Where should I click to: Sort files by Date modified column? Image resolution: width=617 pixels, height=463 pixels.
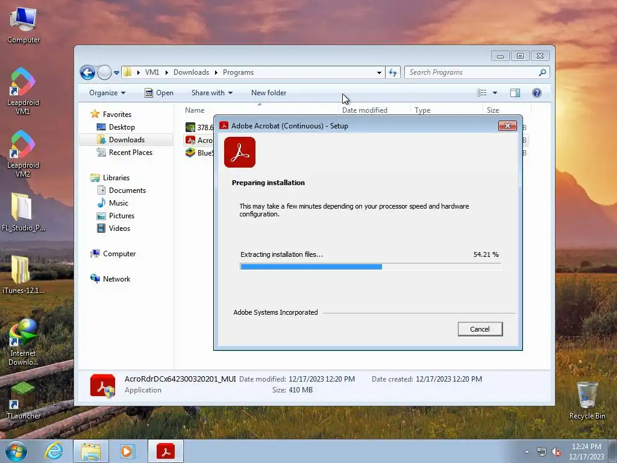[374, 110]
